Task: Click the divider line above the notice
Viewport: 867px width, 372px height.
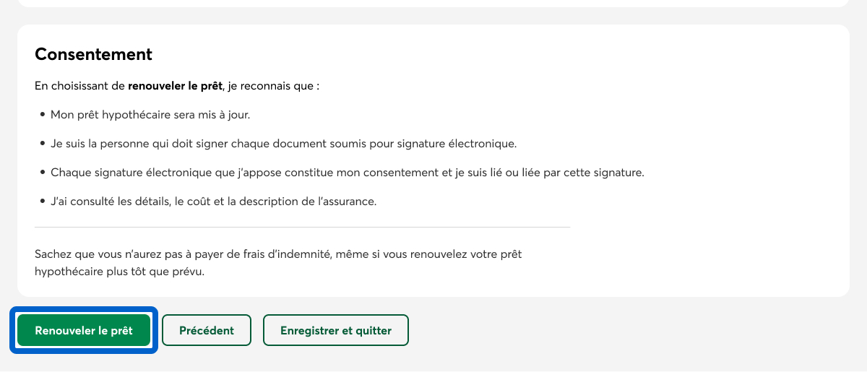Action: [x=302, y=227]
